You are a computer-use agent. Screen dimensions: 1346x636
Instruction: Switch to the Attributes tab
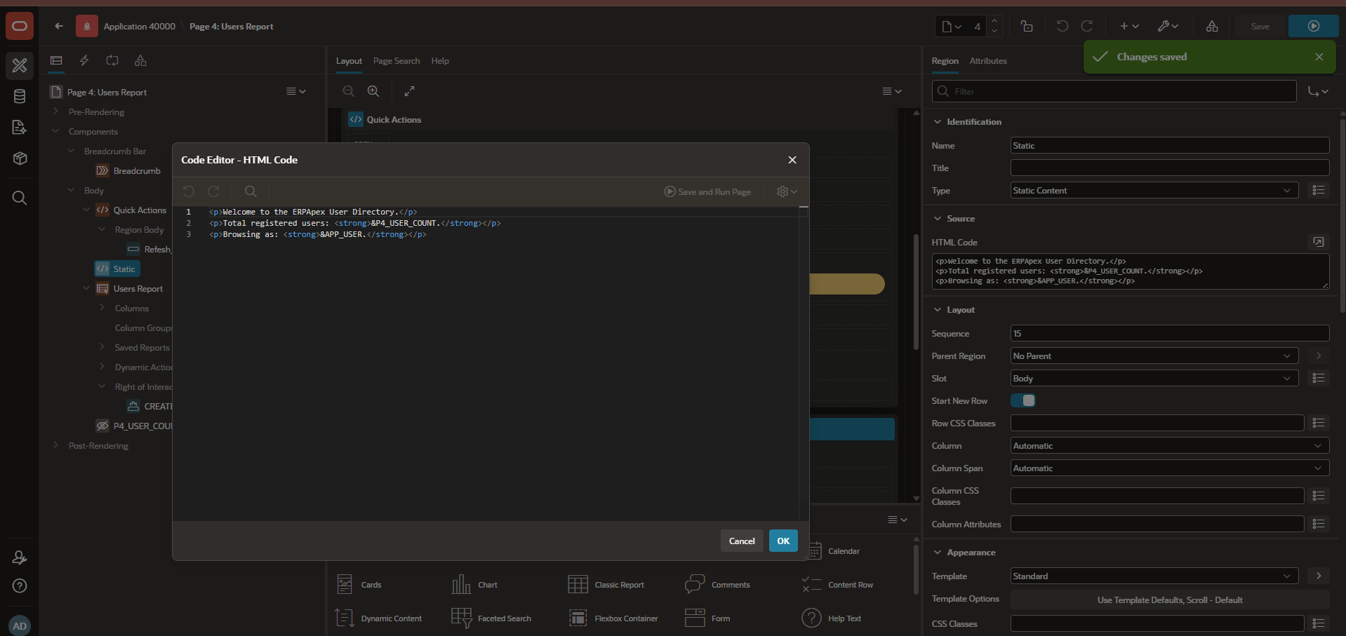click(988, 61)
